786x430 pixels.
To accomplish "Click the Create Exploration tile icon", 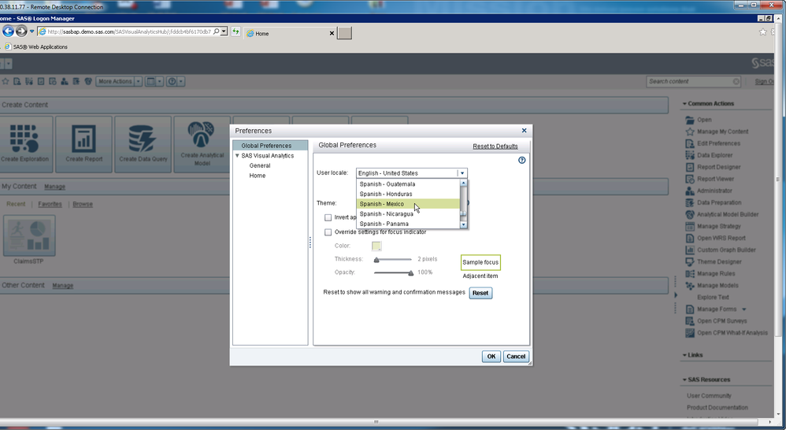I will tap(24, 139).
